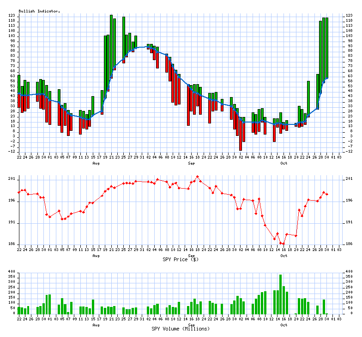Click the 'SPY Price ($)' axis caption
This screenshot has width=362, height=337.
click(180, 259)
